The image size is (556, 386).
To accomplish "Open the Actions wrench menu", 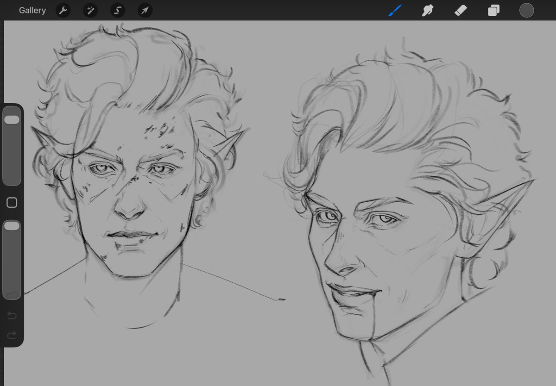I will [63, 11].
